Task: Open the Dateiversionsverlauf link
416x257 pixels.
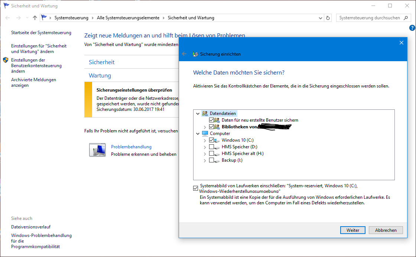Action: 31,227
